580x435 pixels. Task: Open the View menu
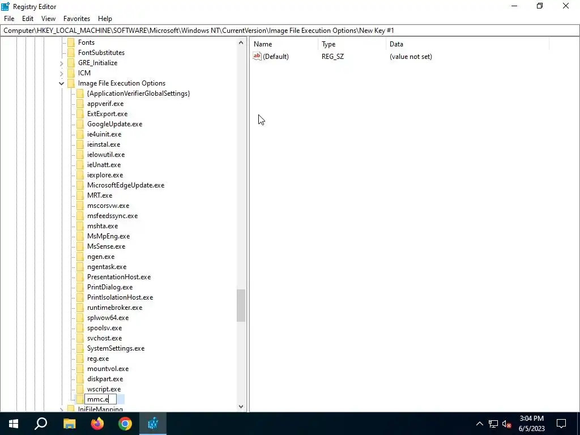pyautogui.click(x=48, y=19)
